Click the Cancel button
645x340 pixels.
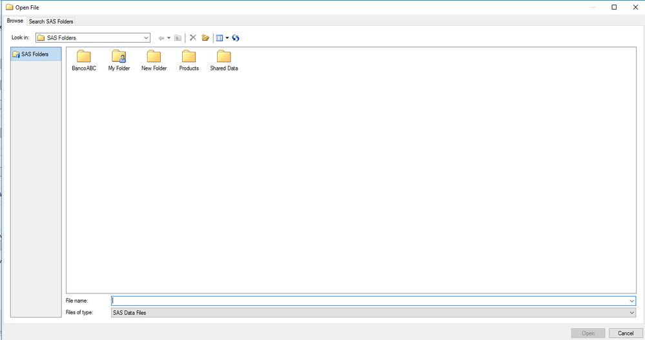[626, 333]
